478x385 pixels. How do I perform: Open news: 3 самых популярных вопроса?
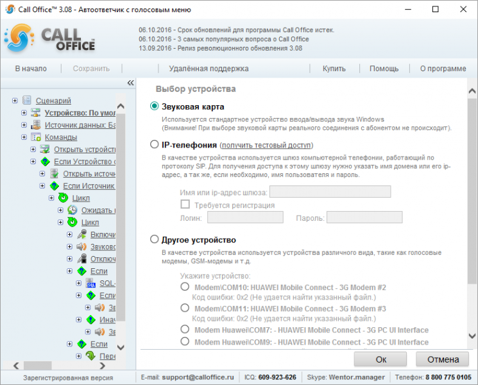pos(224,39)
